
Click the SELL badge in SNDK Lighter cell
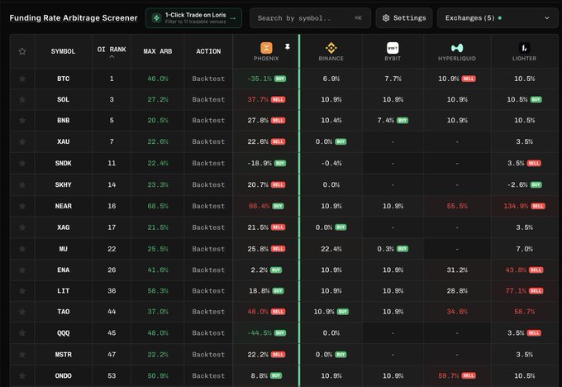pyautogui.click(x=534, y=163)
